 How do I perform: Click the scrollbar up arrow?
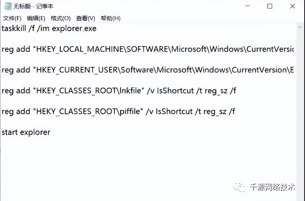(x=300, y=26)
